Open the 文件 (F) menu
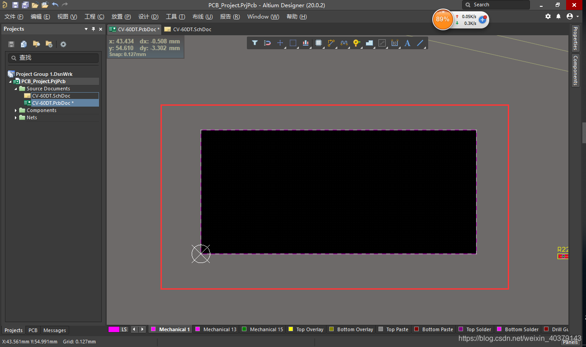This screenshot has height=347, width=586. point(14,17)
